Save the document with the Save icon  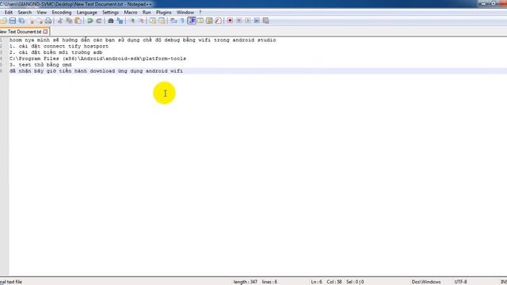[x=13, y=21]
